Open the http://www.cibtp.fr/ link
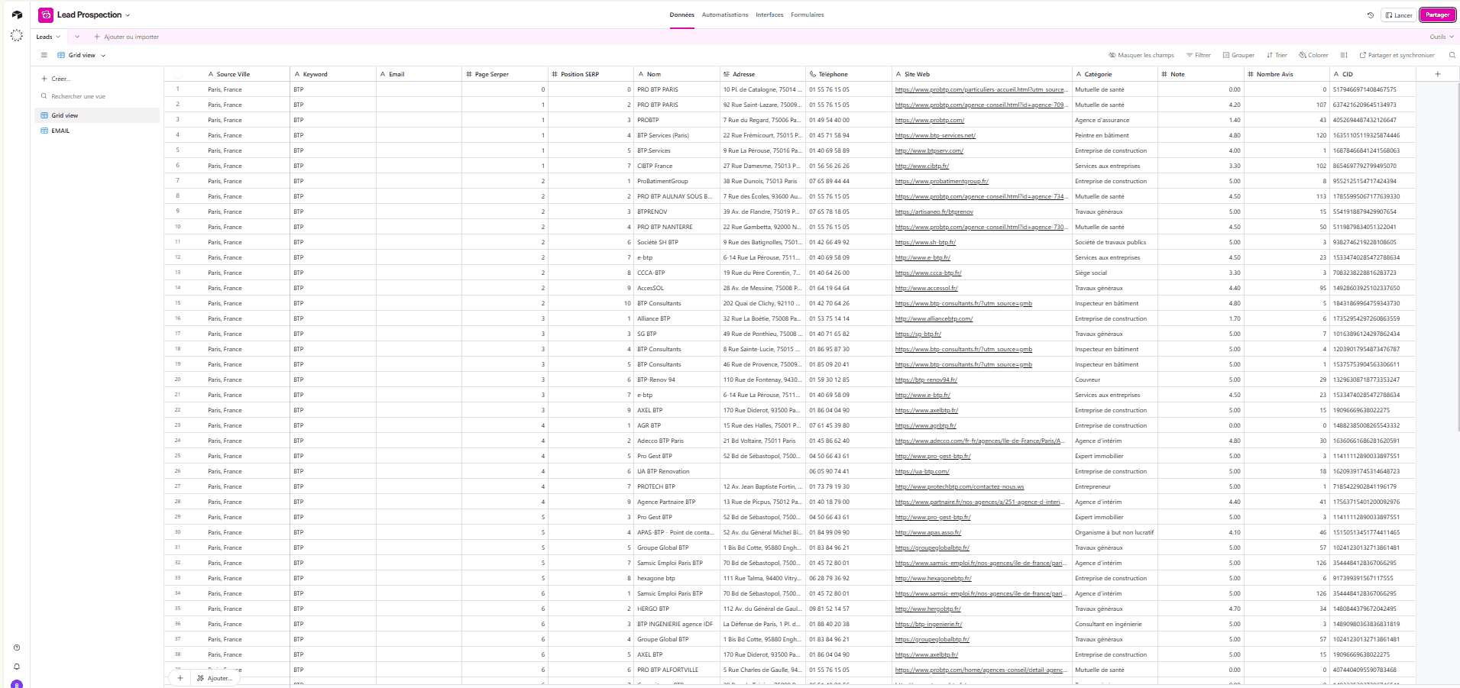Viewport: 1460px width, 688px height. [x=922, y=166]
